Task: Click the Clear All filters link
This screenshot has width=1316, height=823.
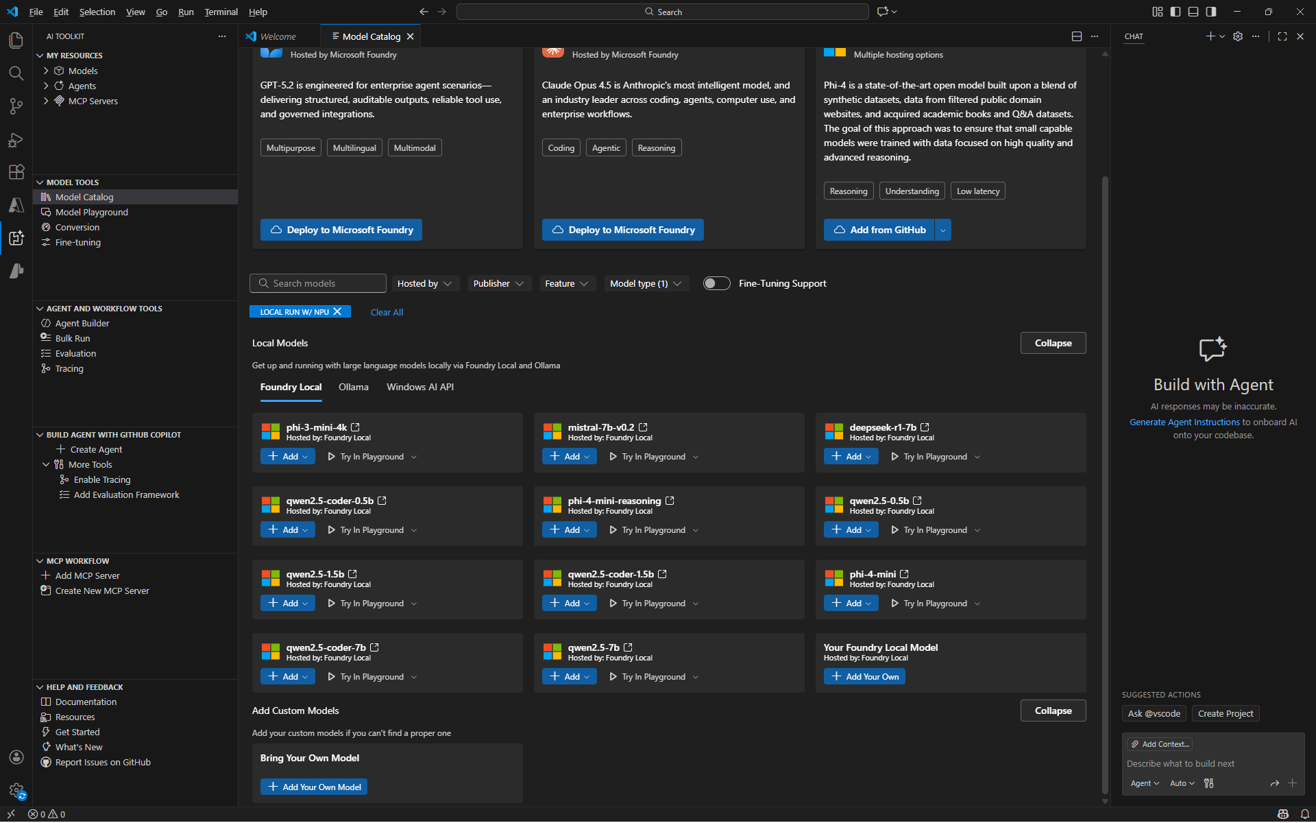Action: click(x=387, y=313)
